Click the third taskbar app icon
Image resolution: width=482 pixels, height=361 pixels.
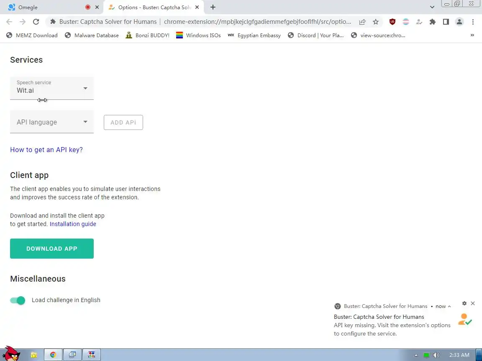(x=72, y=355)
